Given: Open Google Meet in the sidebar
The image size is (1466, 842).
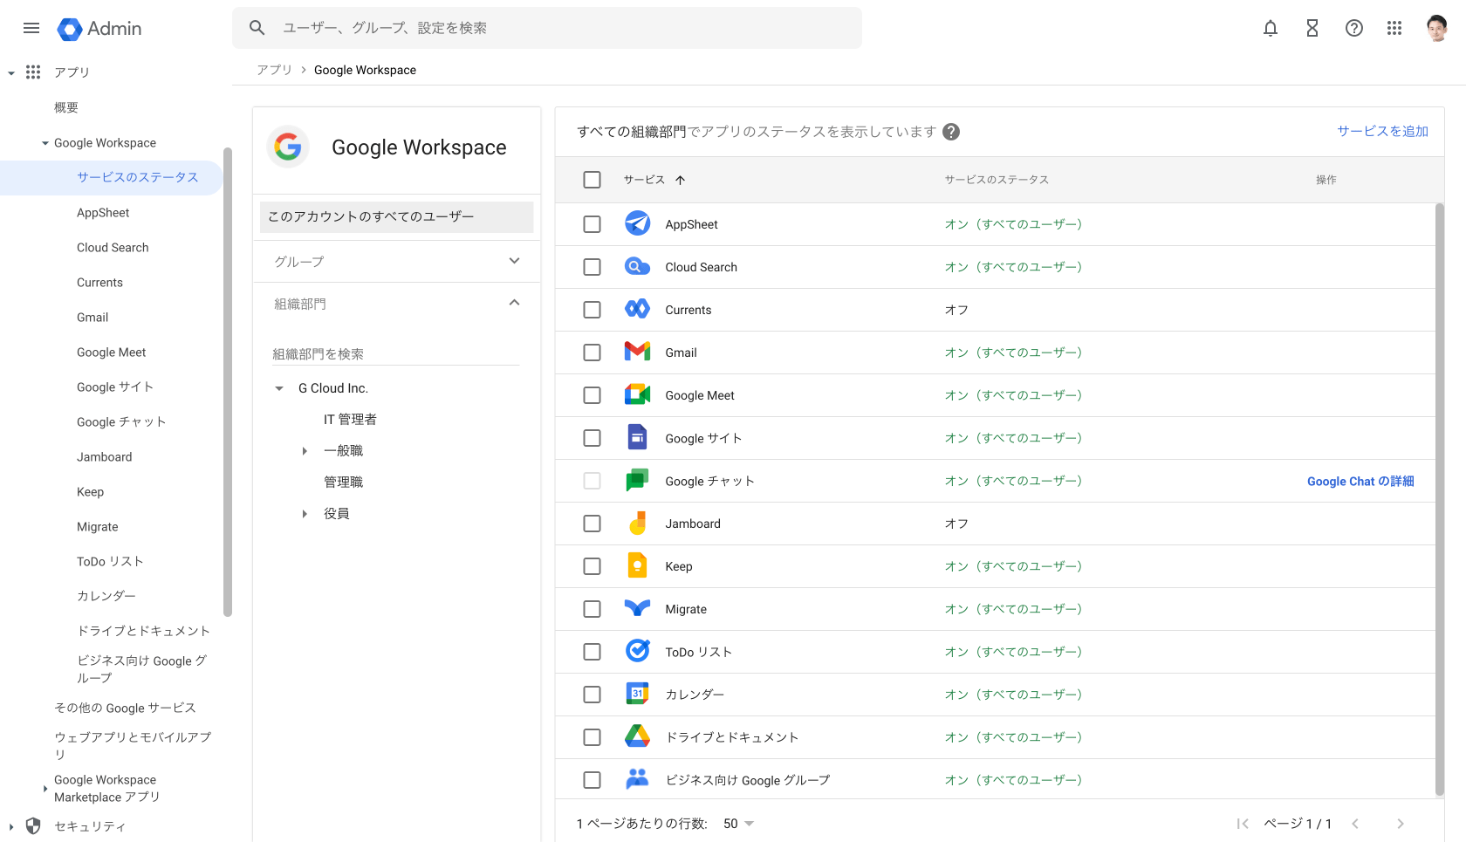Looking at the screenshot, I should click(112, 353).
